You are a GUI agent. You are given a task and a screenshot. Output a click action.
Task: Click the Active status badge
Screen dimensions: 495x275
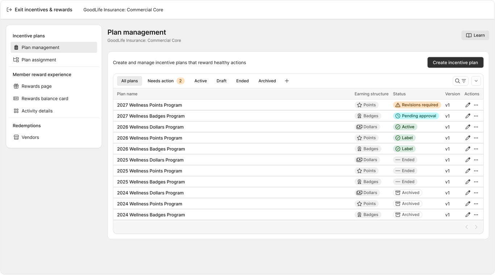pos(405,127)
